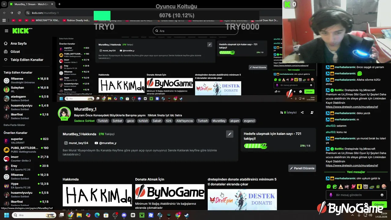Open followed channel RRaenee in Goodnight Universe
391x220 pixels.
(26, 80)
